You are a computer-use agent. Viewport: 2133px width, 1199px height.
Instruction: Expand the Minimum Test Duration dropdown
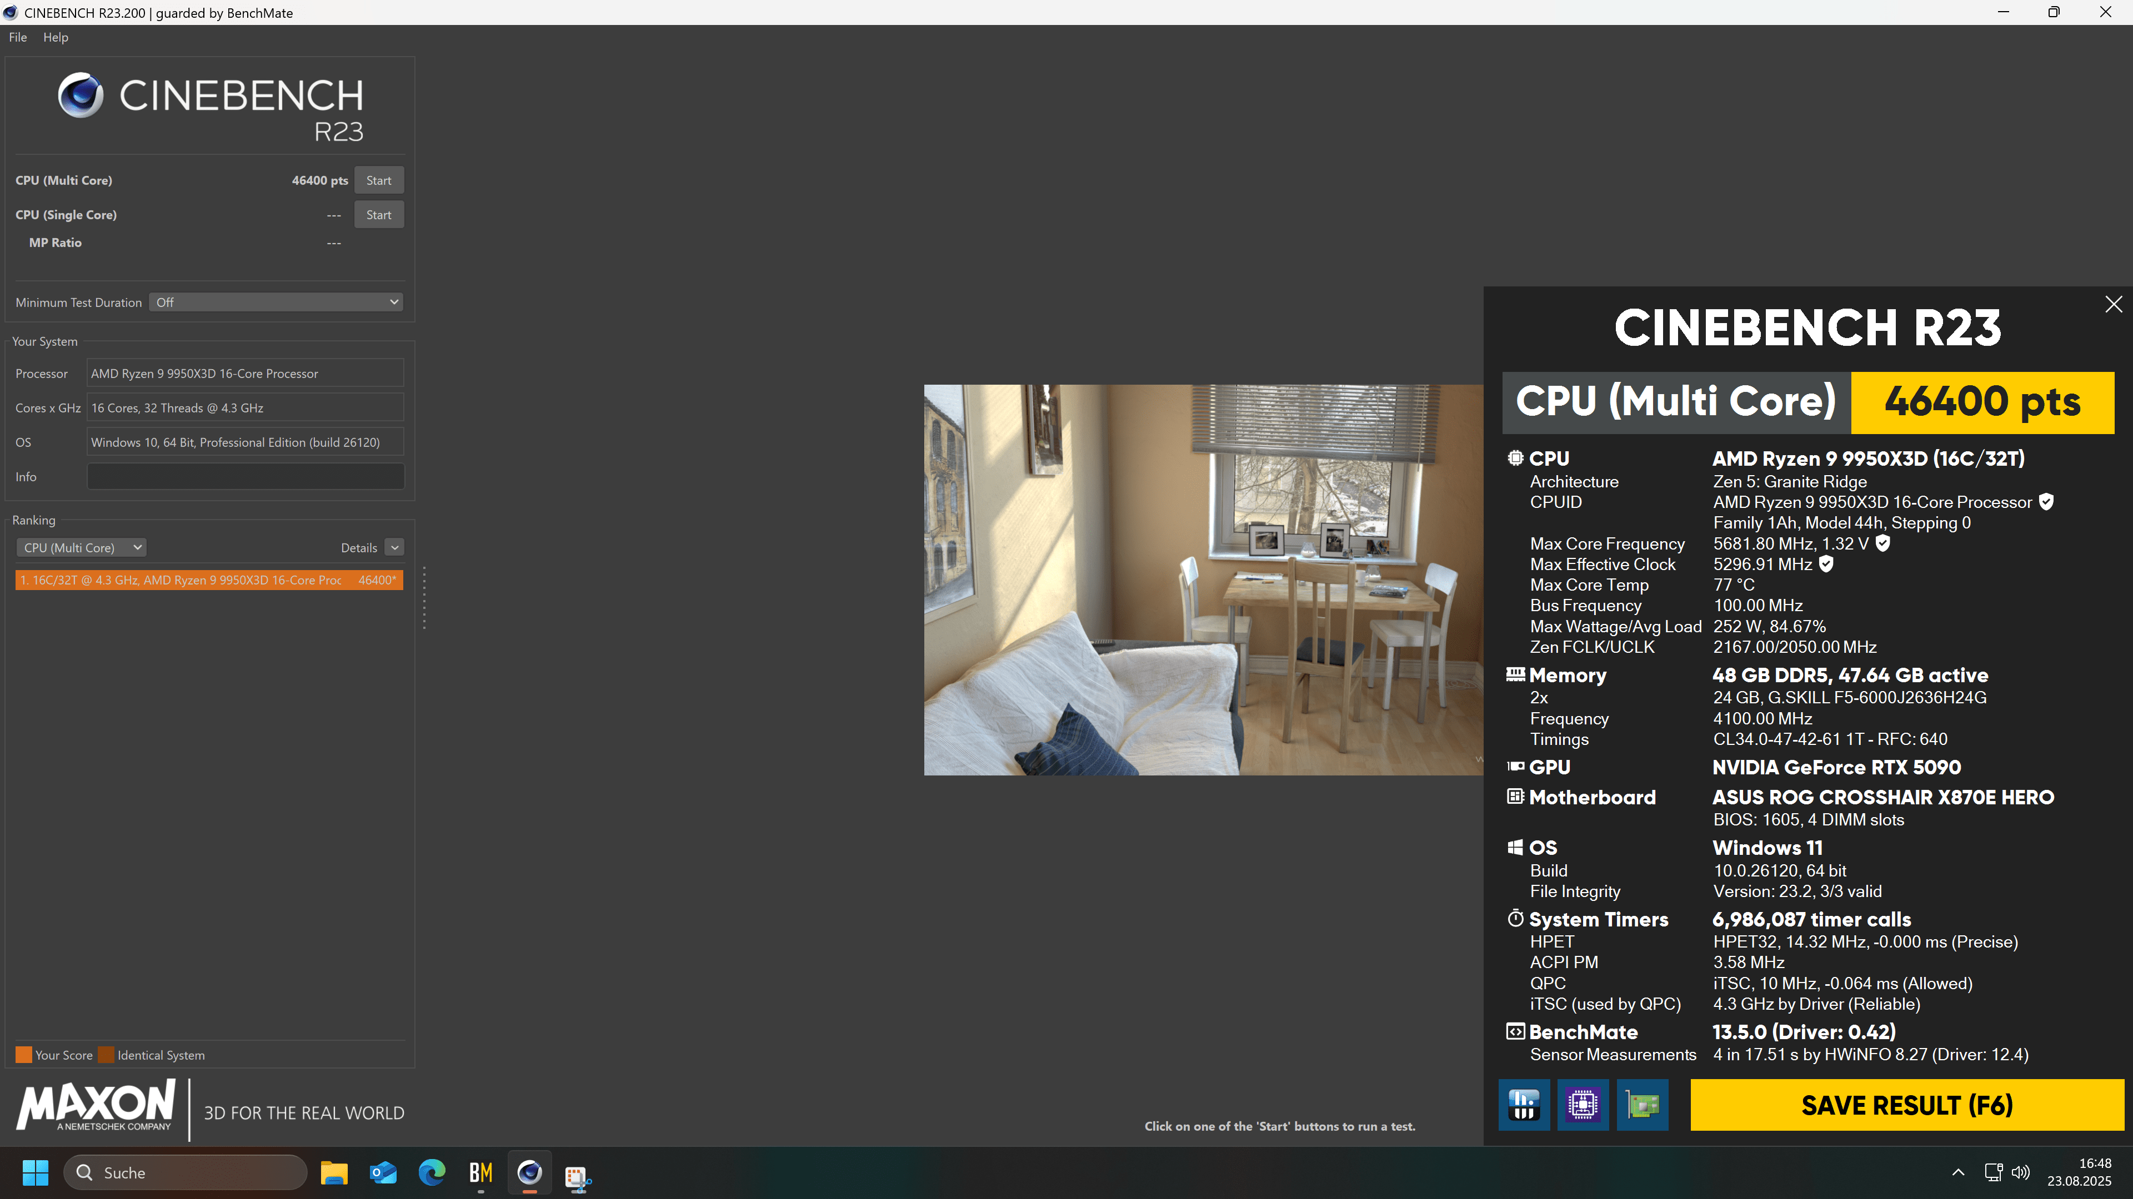click(277, 302)
